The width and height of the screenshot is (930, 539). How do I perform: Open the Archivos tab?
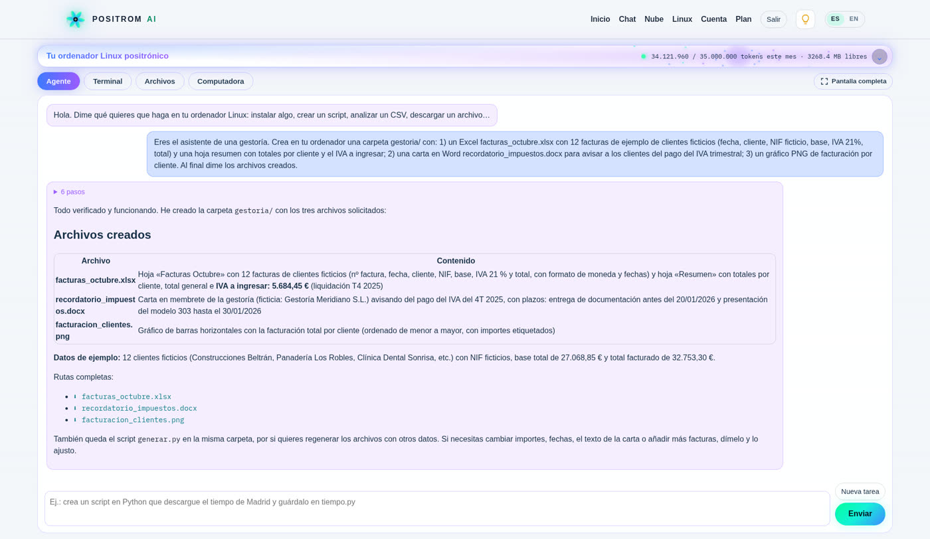coord(159,81)
